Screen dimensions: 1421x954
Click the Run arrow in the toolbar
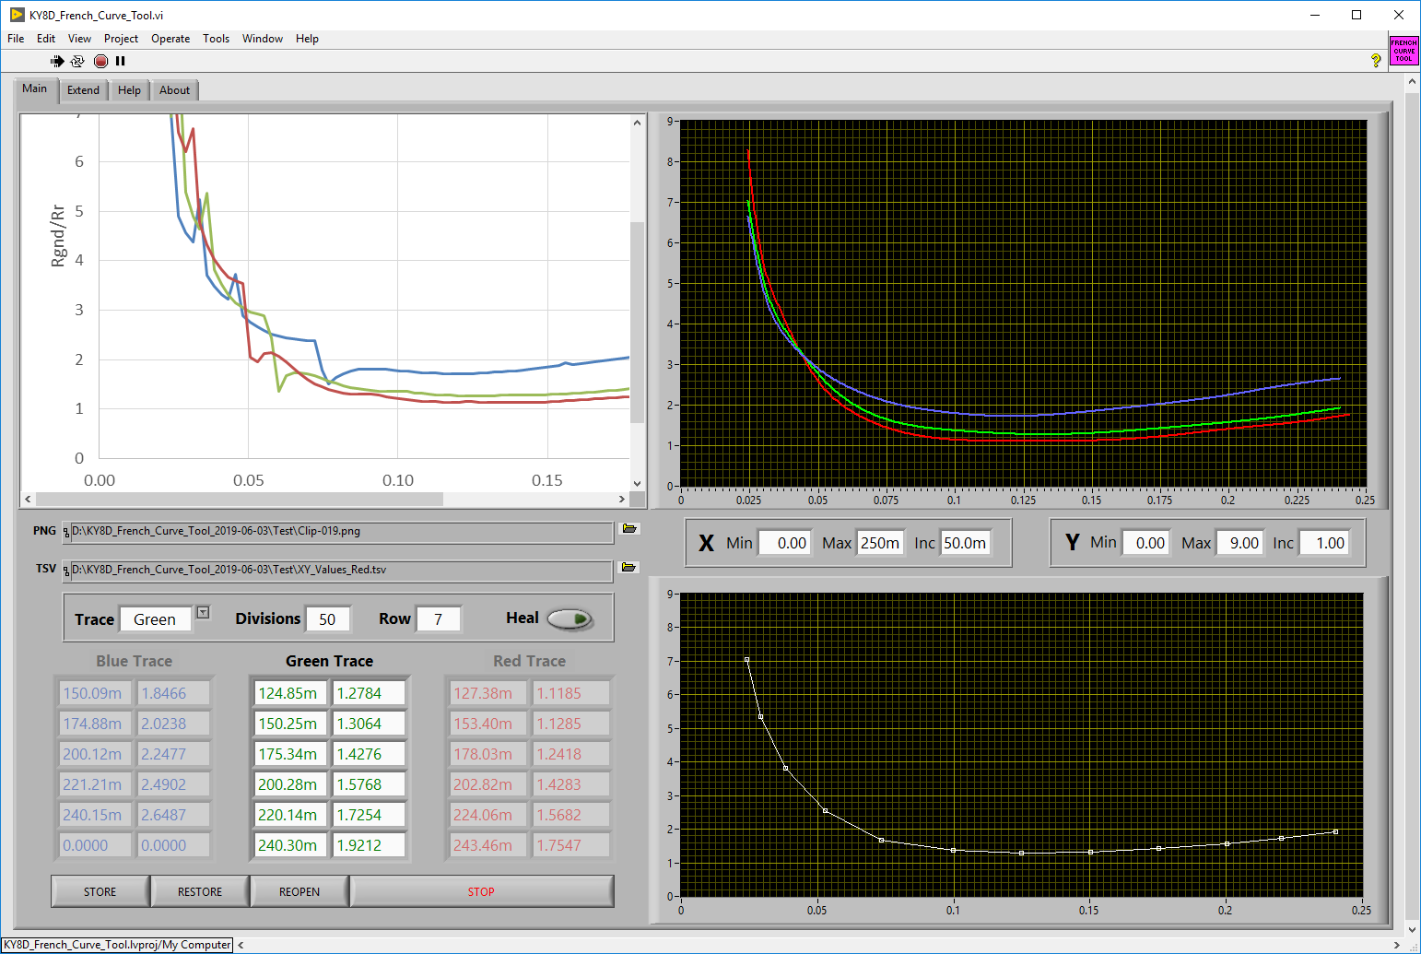57,61
